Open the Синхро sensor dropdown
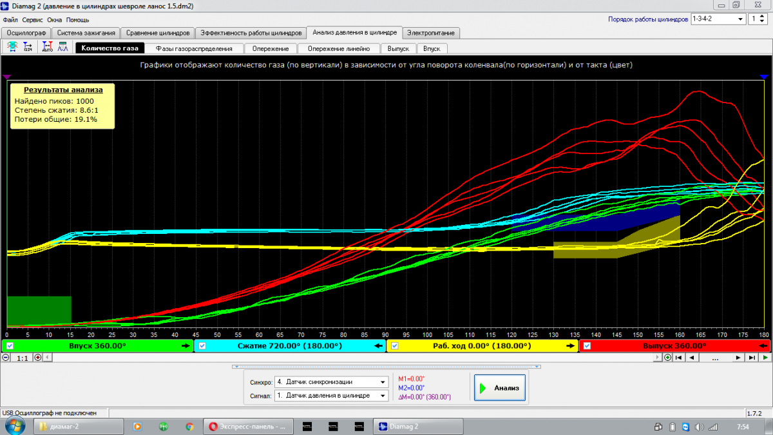The height and width of the screenshot is (435, 773). (x=383, y=382)
